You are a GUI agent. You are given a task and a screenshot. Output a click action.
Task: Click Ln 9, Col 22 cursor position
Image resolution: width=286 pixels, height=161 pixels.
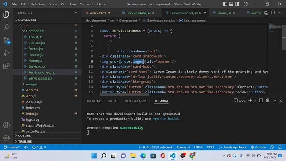[x=156, y=147]
